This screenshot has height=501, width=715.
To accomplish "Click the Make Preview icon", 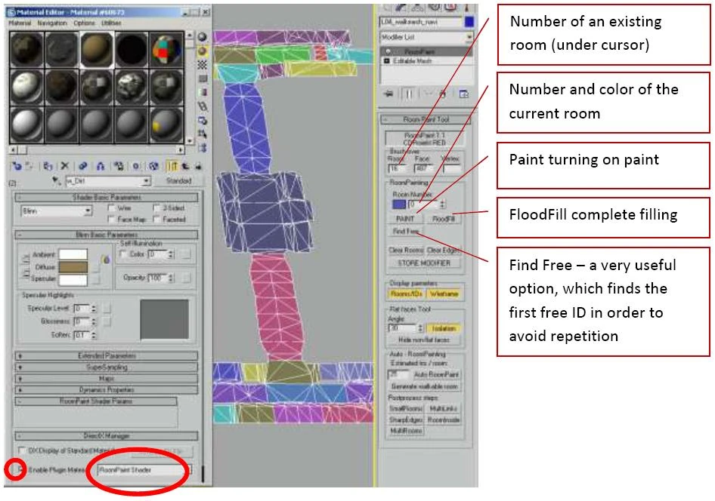I will pyautogui.click(x=202, y=106).
